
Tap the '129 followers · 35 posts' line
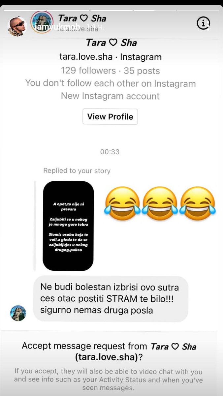pyautogui.click(x=111, y=71)
